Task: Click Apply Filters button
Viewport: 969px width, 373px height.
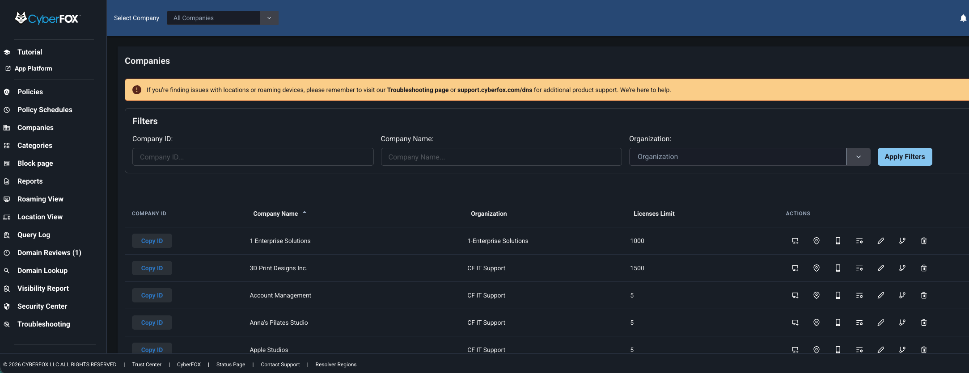Action: [905, 157]
